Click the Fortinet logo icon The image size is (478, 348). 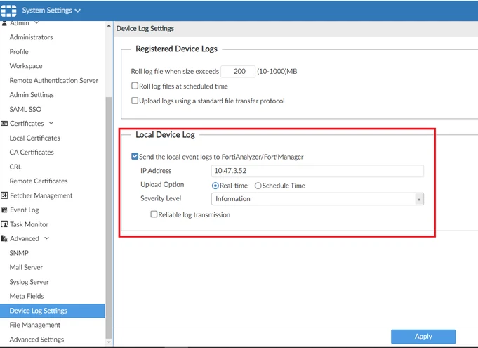(x=8, y=11)
